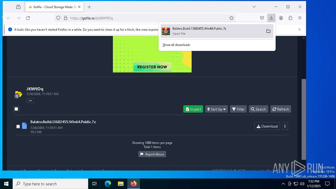Tick the Balatro file checkbox
The image size is (336, 189).
[x=18, y=127]
